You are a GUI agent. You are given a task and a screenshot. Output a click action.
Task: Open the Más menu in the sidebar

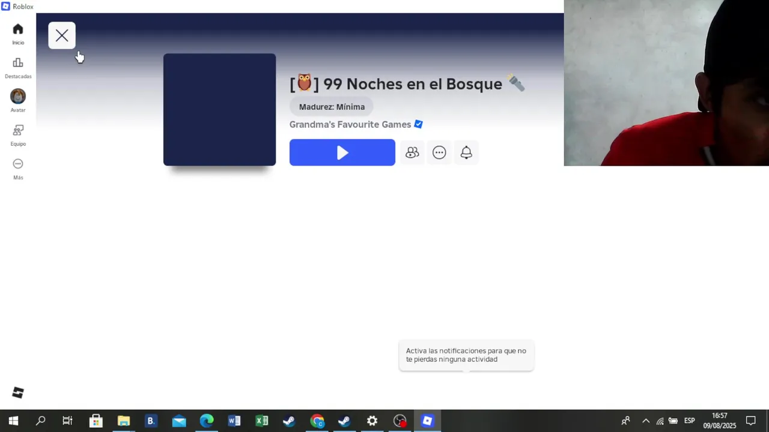[18, 169]
